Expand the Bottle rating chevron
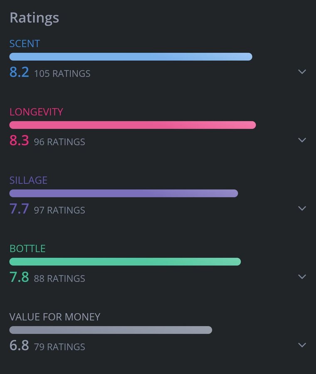This screenshot has height=374, width=316. click(x=302, y=277)
